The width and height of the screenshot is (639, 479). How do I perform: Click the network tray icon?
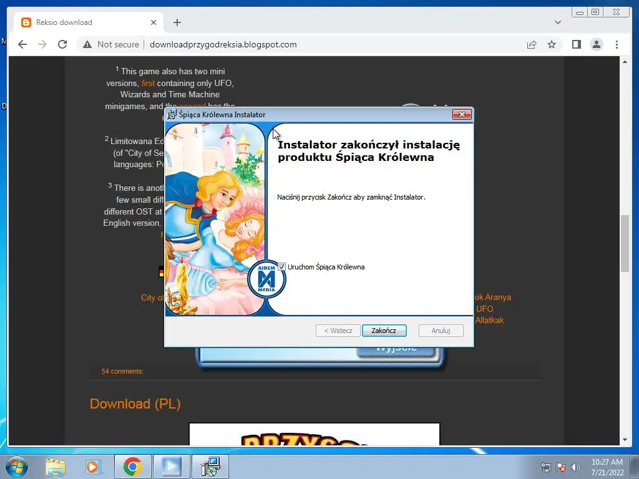[545, 467]
